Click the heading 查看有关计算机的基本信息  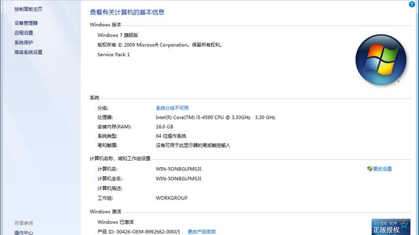coord(127,12)
